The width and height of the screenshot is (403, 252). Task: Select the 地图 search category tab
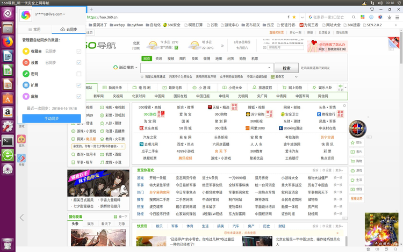pos(219,59)
